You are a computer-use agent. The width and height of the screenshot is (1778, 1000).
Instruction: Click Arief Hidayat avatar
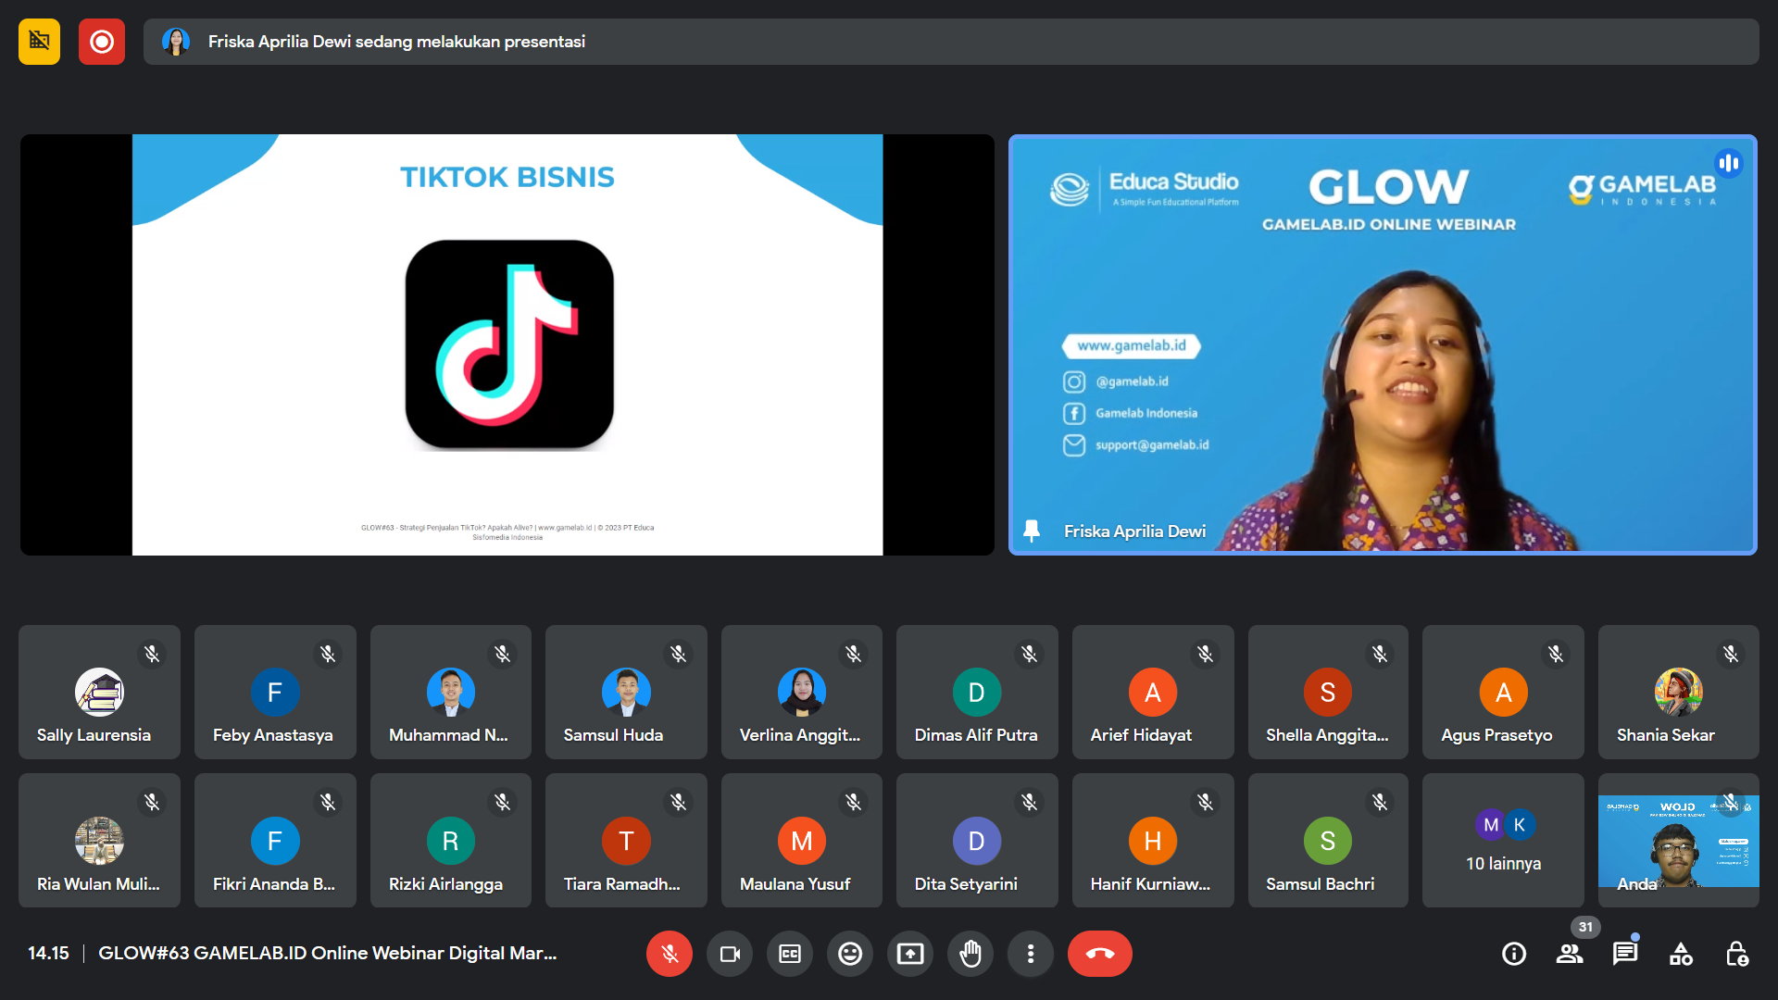click(1153, 692)
